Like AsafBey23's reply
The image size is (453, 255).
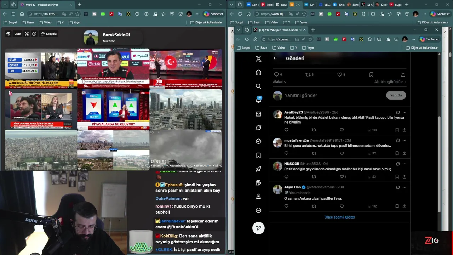342,130
